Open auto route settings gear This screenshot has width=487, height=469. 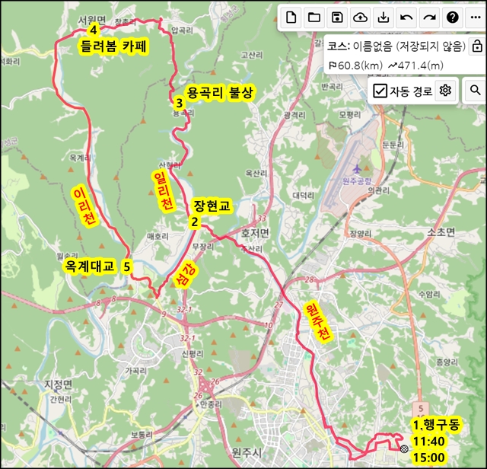click(x=445, y=91)
